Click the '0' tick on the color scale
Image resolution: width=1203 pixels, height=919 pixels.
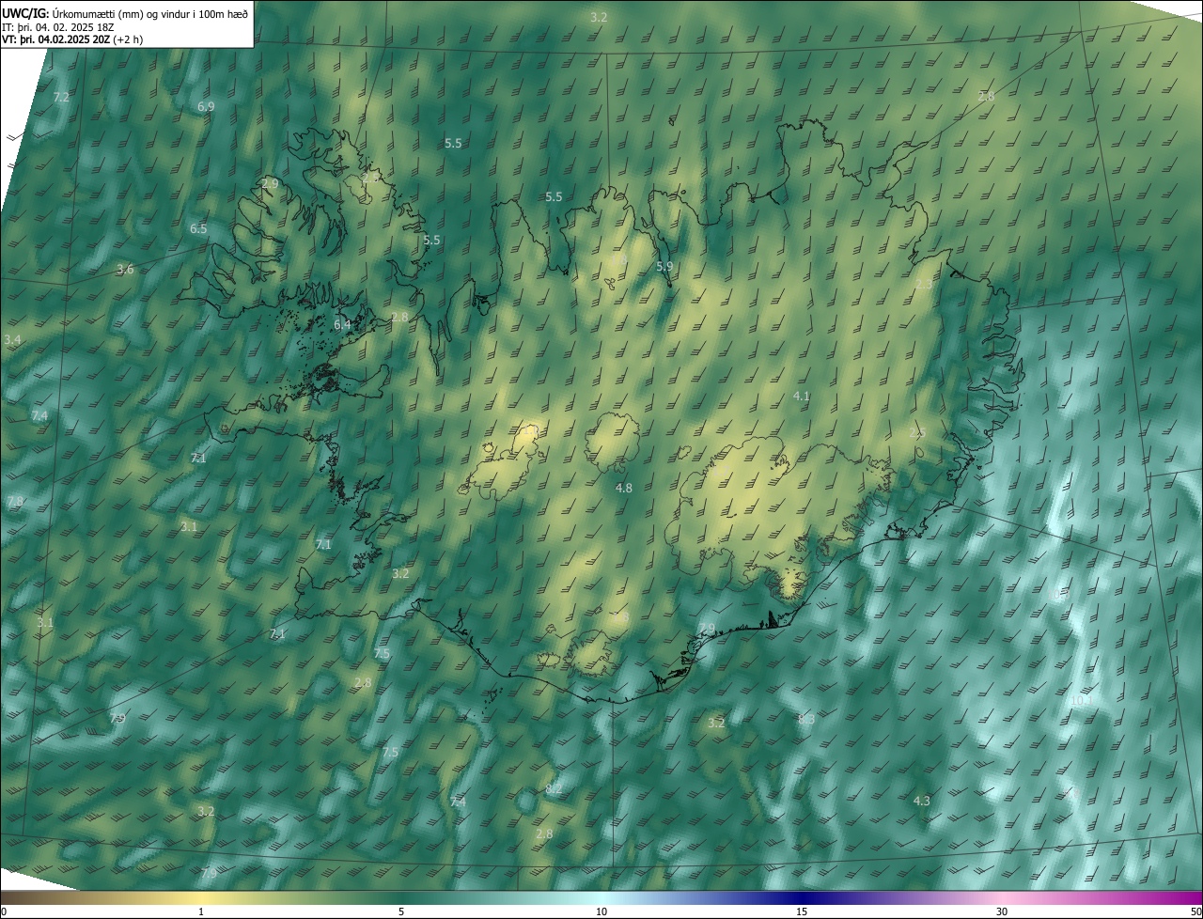click(x=3, y=911)
